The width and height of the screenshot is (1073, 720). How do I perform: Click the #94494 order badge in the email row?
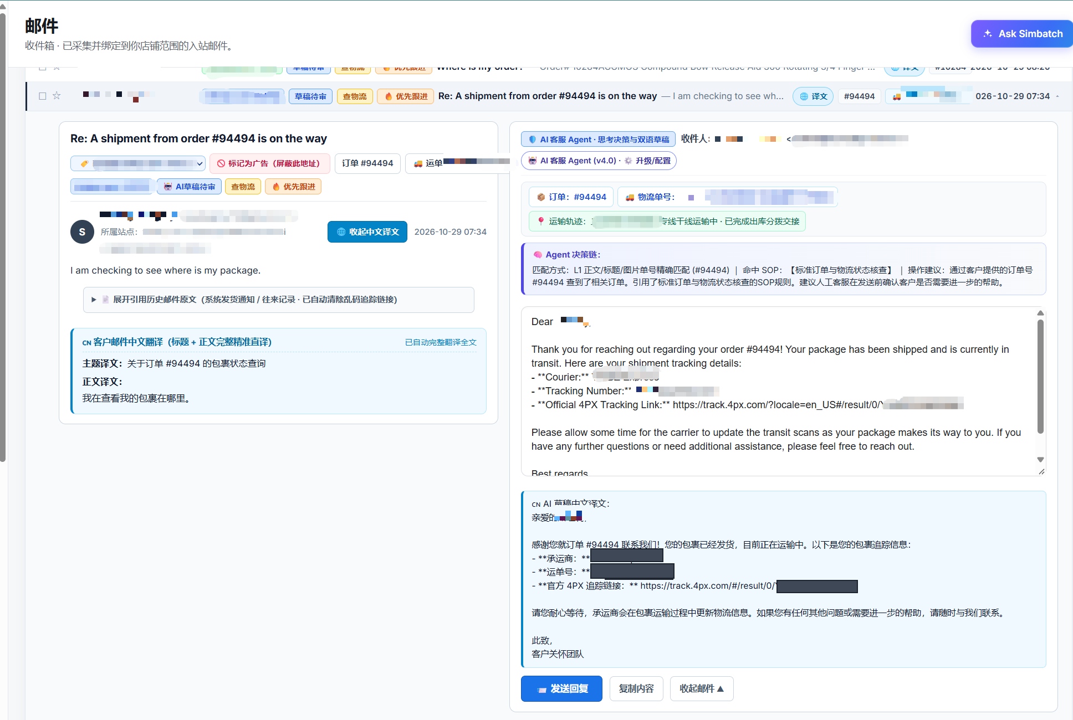(859, 96)
